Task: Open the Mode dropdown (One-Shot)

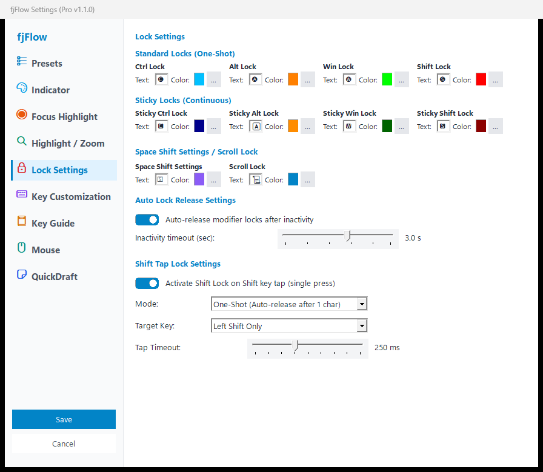Action: click(289, 304)
